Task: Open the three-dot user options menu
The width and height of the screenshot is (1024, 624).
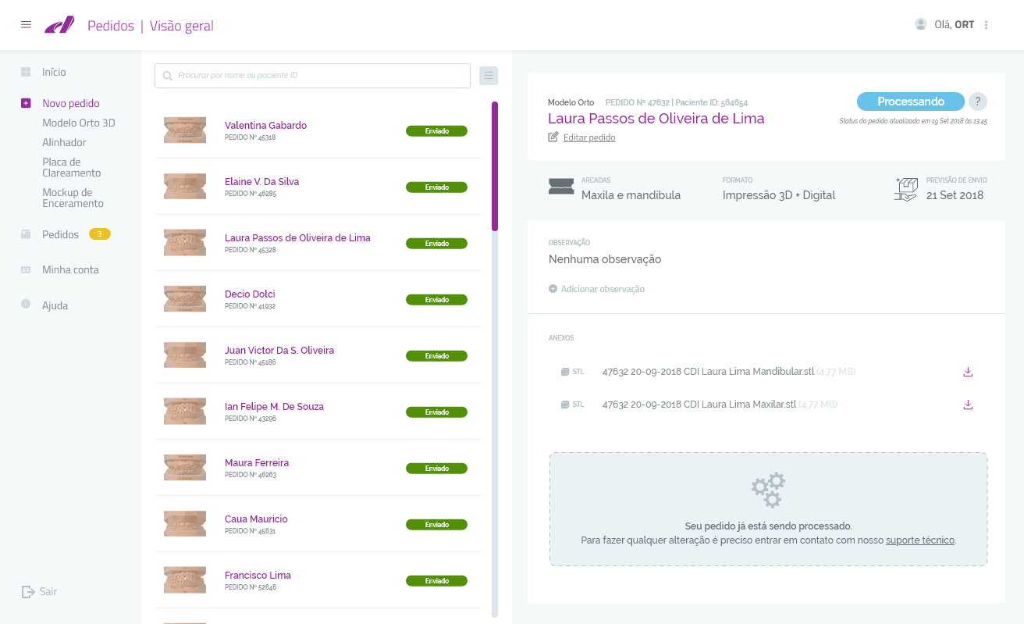Action: coord(987,25)
